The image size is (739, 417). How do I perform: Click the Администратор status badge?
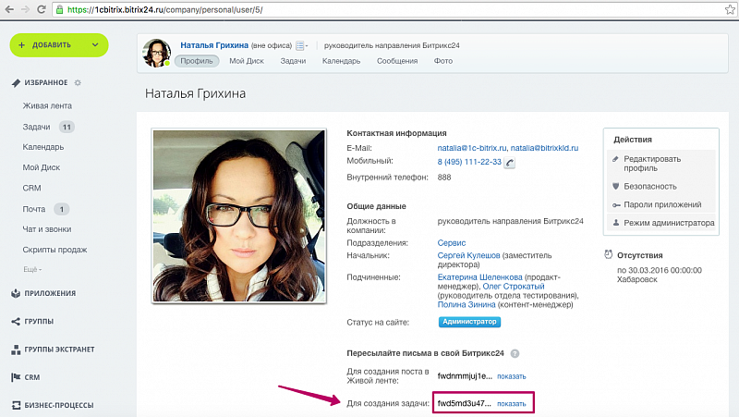click(469, 322)
